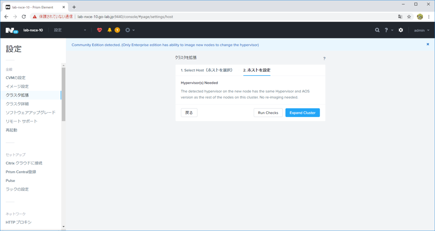Open Prism Central登録 setting
435x231 pixels.
point(21,172)
